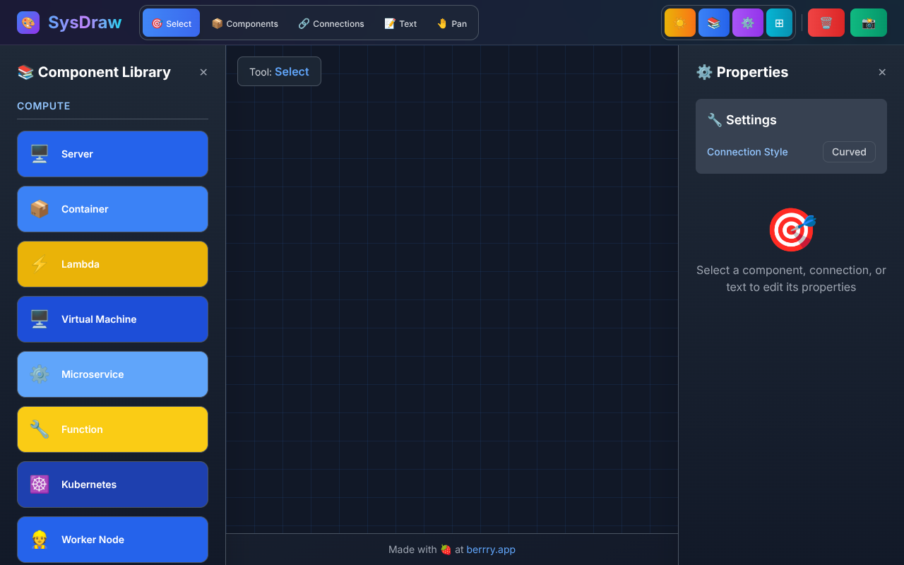This screenshot has width=904, height=565.
Task: Select the Text tool
Action: click(x=400, y=23)
